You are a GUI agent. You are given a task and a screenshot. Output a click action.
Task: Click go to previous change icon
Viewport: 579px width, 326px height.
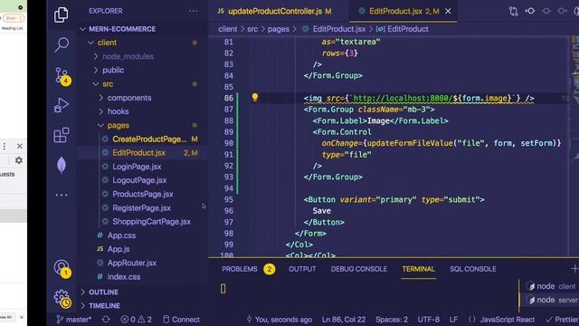530,11
